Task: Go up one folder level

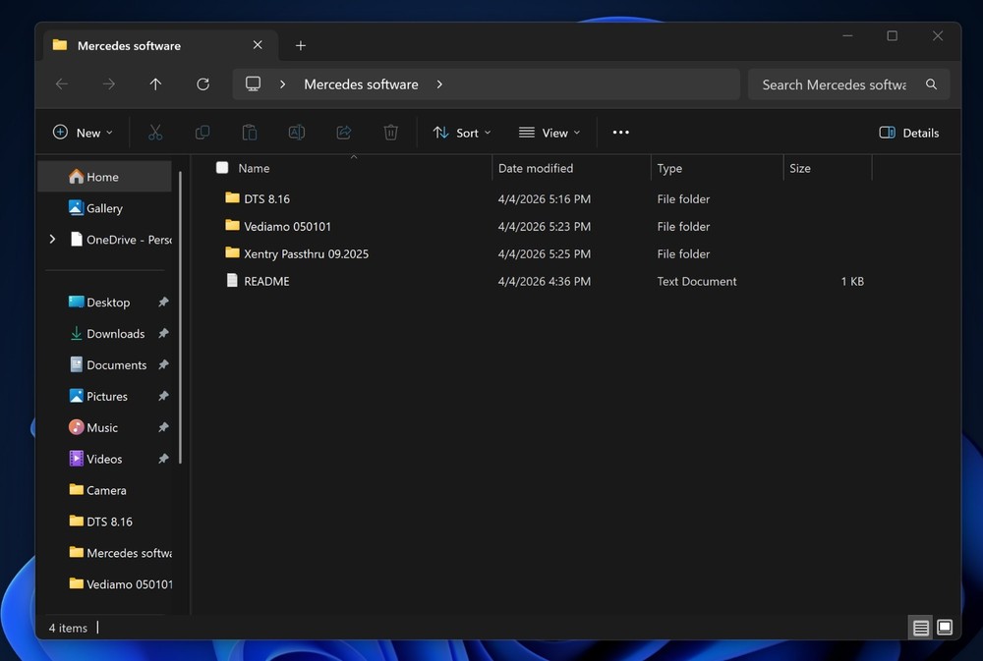Action: coord(155,84)
